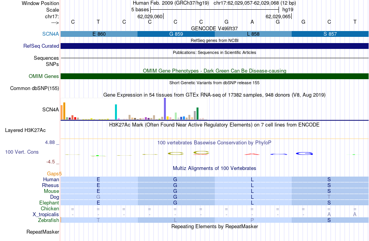The width and height of the screenshot is (369, 241).
Task: Select the L 858 codon block
Action: click(253, 34)
